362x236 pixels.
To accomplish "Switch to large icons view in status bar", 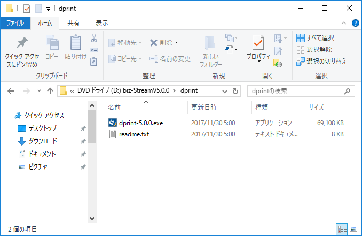I will 353,229.
